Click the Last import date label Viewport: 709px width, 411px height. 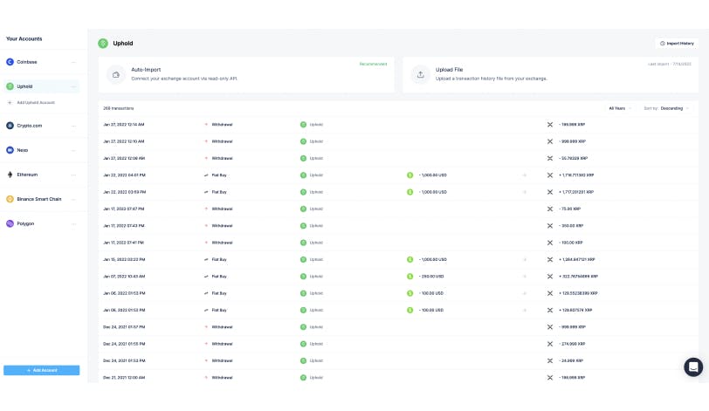tap(670, 64)
